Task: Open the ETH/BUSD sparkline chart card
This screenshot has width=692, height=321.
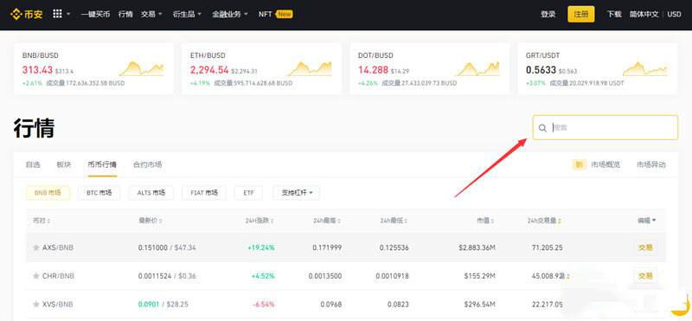Action: [261, 68]
